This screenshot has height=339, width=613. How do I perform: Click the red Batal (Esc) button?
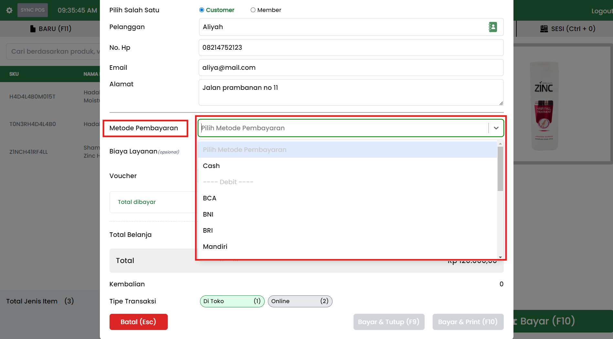pyautogui.click(x=138, y=322)
